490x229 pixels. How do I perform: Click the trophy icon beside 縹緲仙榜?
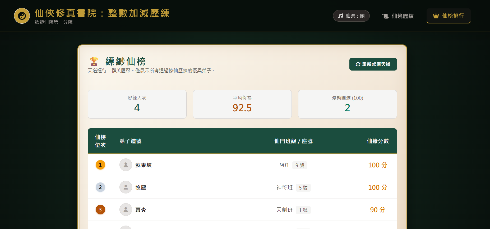tap(94, 62)
